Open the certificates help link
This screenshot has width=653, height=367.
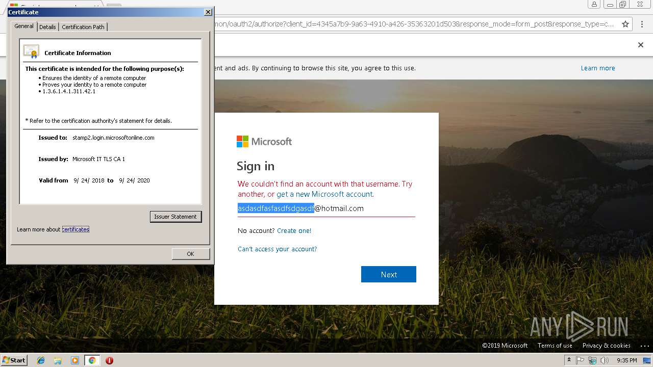point(76,229)
